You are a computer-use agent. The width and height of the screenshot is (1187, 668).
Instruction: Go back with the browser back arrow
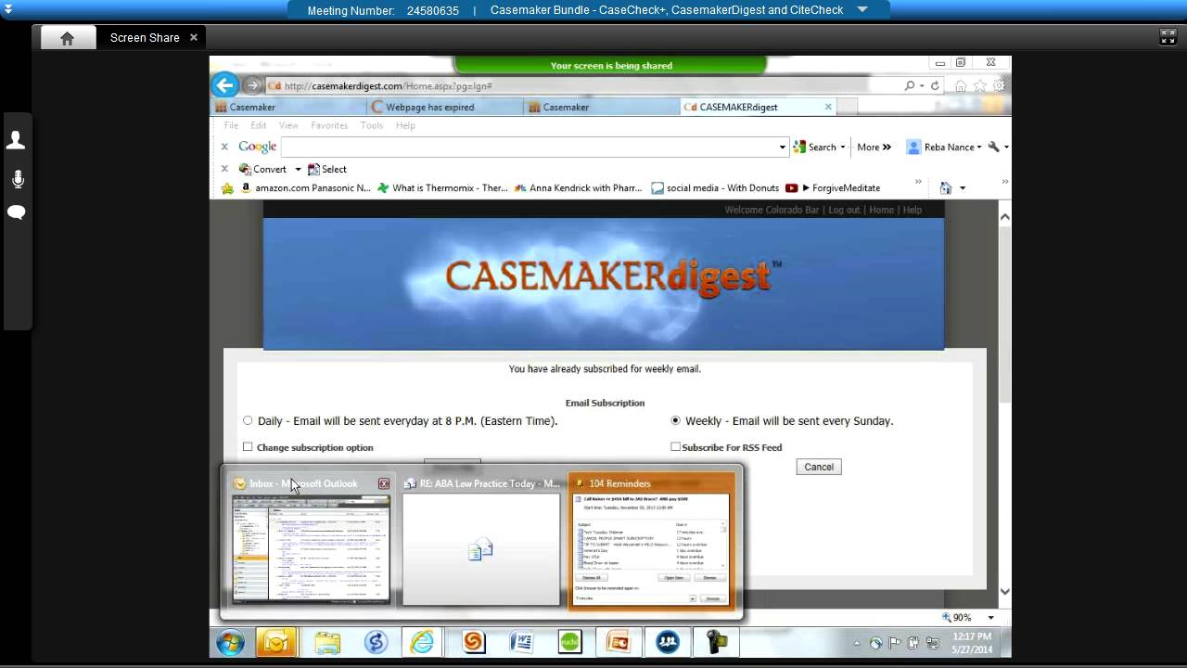click(x=224, y=85)
